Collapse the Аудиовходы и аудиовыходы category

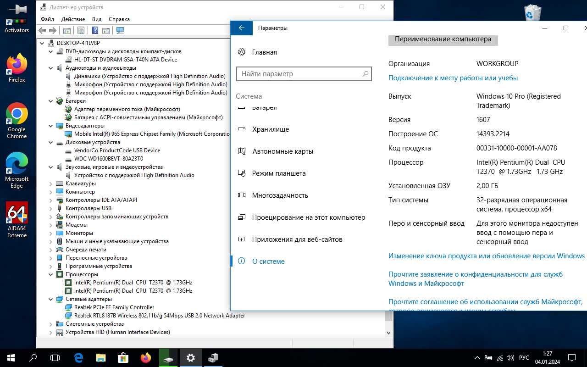pyautogui.click(x=51, y=68)
